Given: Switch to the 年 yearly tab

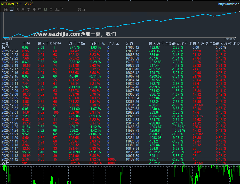Looking at the screenshot, I should [34, 9].
